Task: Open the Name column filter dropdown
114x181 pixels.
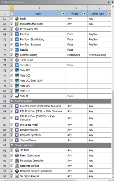Action: click(63, 14)
